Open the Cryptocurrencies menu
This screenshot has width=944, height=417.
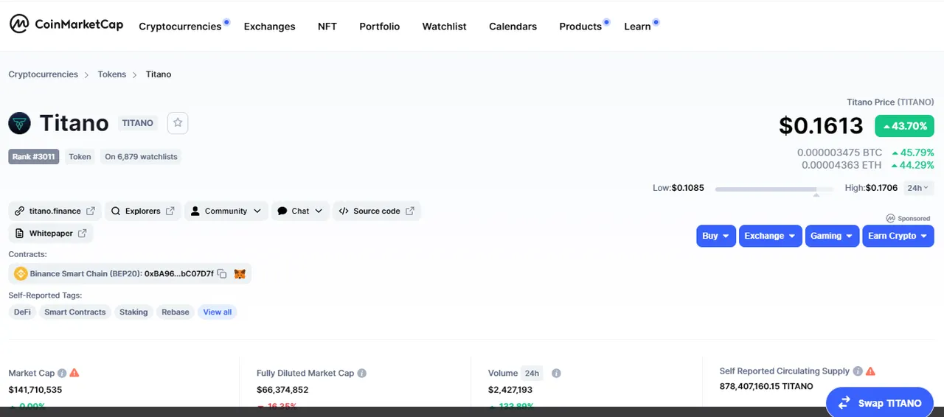(x=180, y=27)
